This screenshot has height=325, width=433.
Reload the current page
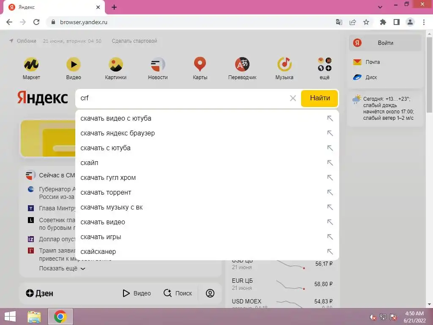(x=36, y=22)
